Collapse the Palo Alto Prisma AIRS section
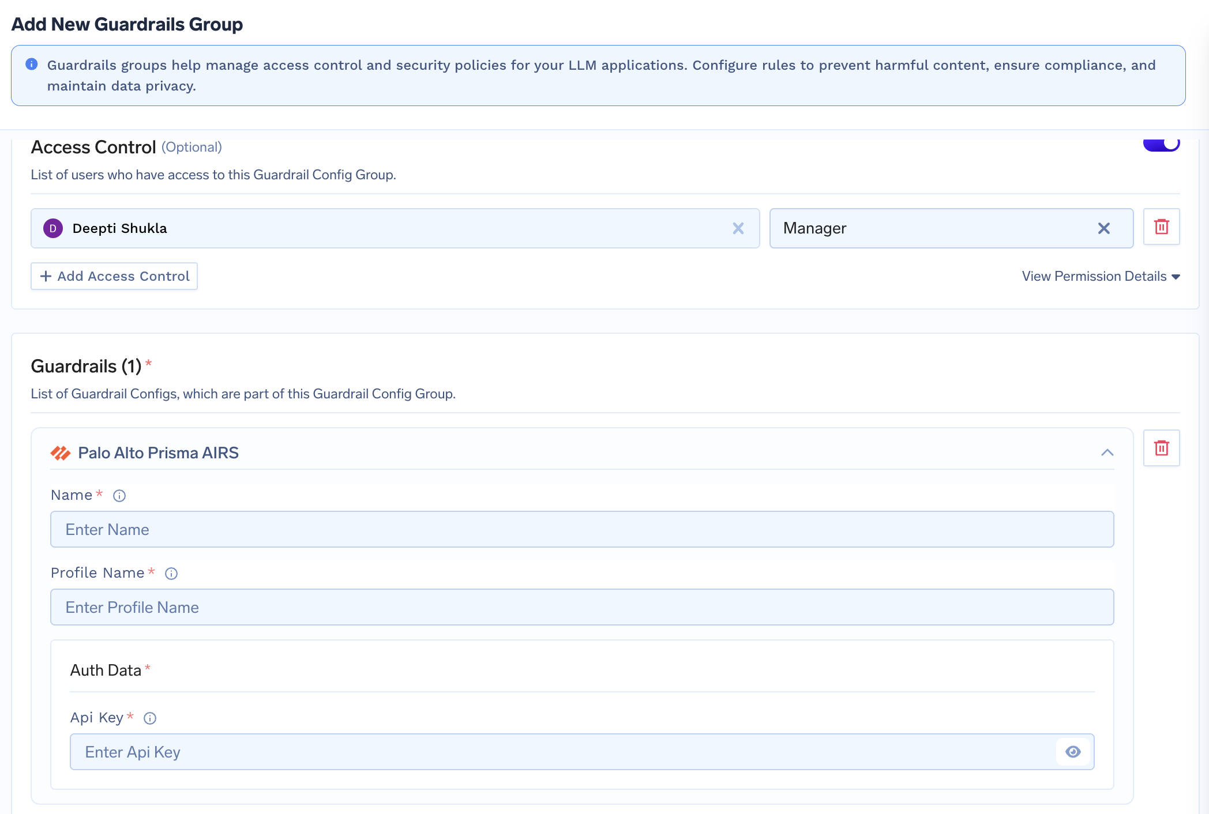 point(1107,453)
